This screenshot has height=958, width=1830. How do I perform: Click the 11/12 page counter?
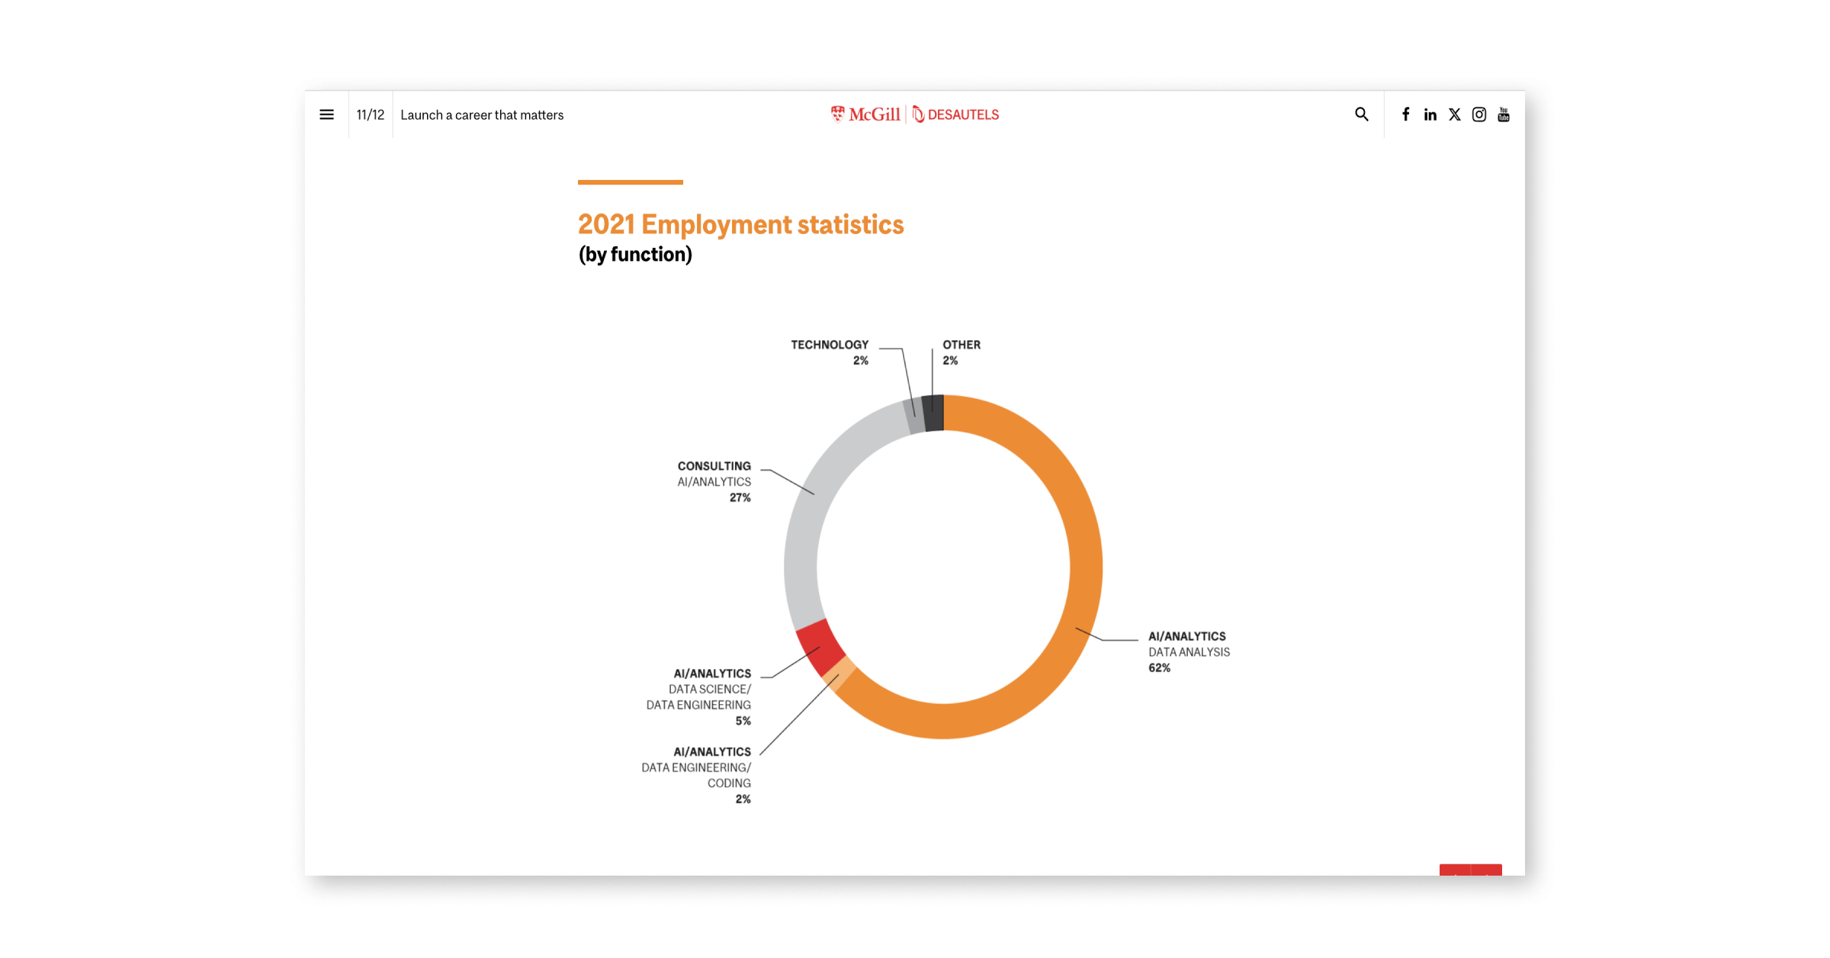point(371,114)
